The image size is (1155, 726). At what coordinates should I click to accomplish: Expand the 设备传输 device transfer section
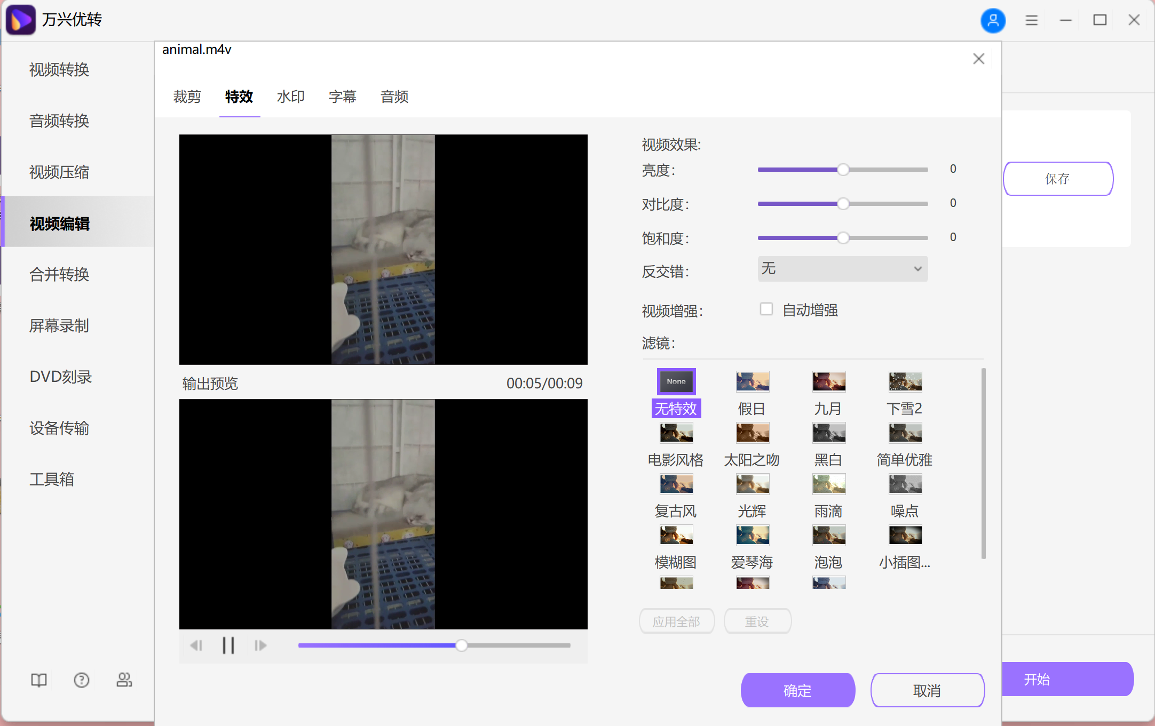point(59,428)
